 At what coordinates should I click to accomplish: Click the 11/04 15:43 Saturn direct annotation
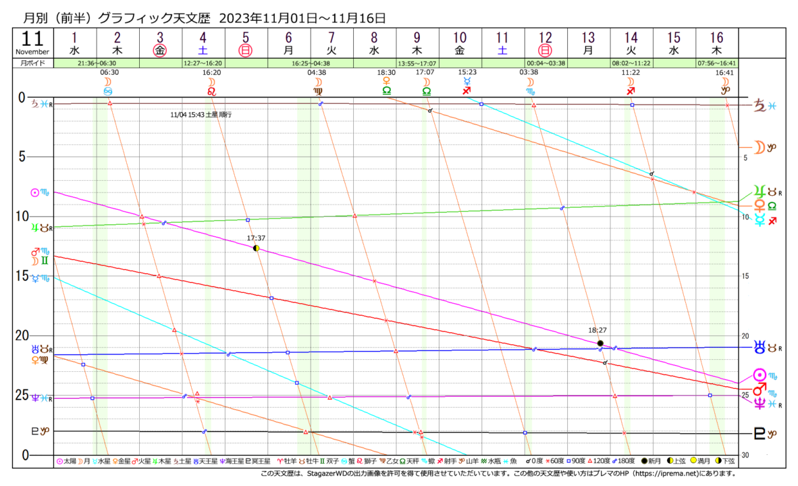tap(201, 115)
